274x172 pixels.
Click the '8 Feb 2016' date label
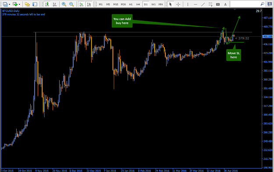point(144,171)
